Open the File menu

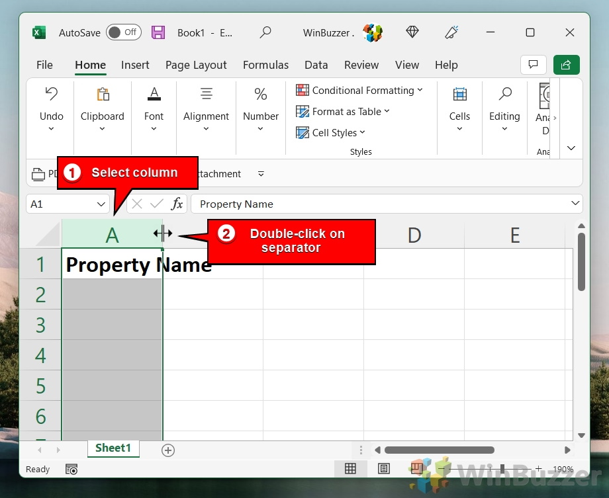(x=44, y=65)
